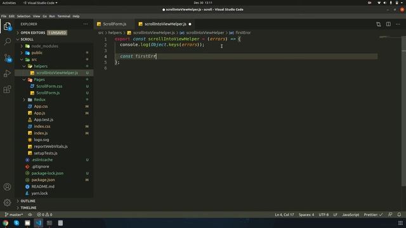Open Terminal from the taskbar
Screen dimensions: 406x228
tap(49, 223)
